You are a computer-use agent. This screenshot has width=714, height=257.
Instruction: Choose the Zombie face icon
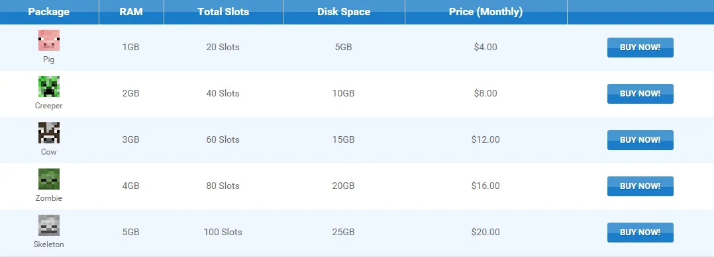(x=49, y=179)
